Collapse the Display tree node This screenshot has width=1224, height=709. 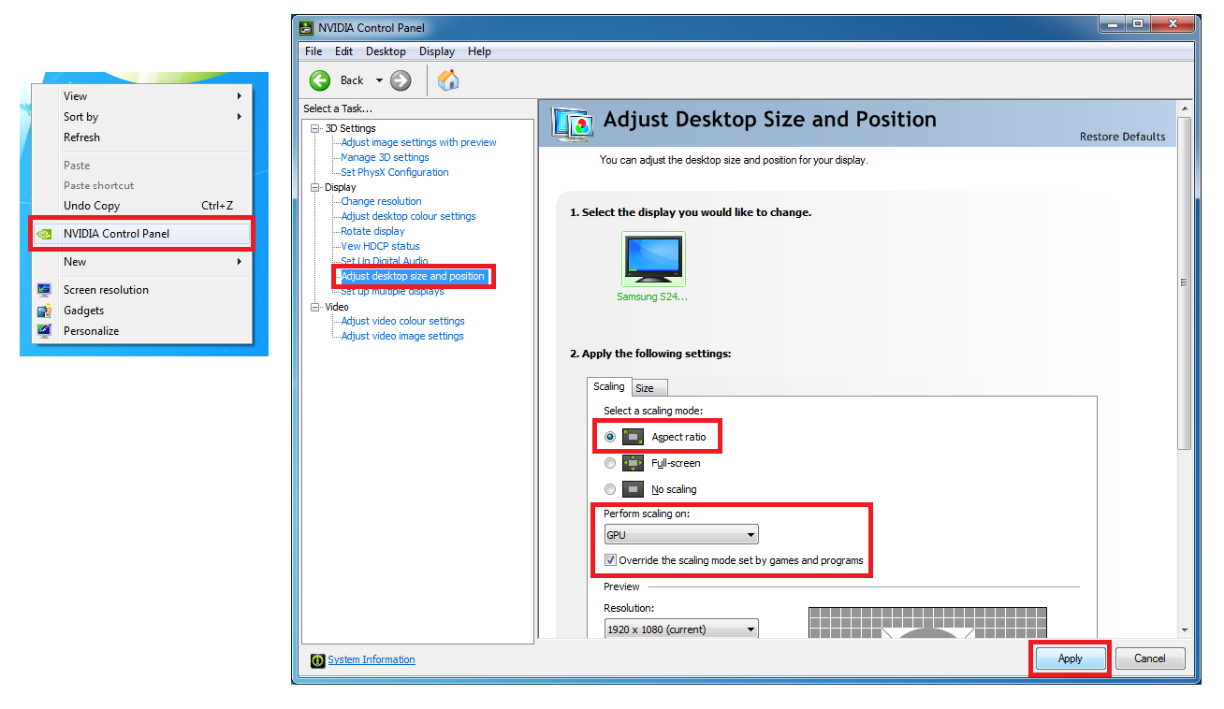pyautogui.click(x=315, y=188)
